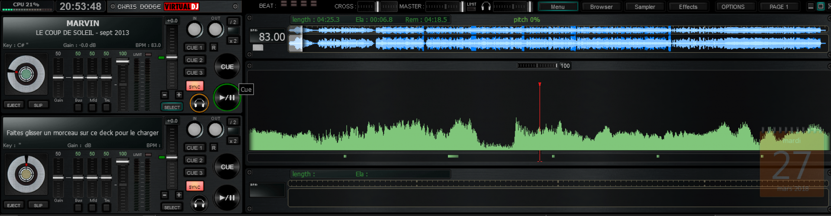This screenshot has height=216, width=831.
Task: Toggle SLIP mode on the top deck
Action: pos(38,105)
